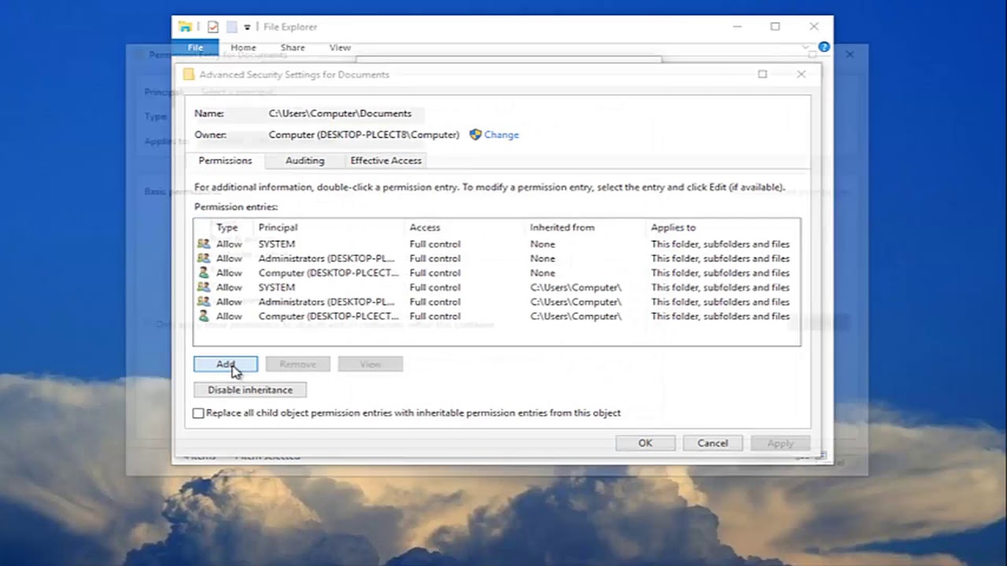Close the Advanced Security Settings dialog
Image resolution: width=1007 pixels, height=566 pixels.
[x=801, y=74]
